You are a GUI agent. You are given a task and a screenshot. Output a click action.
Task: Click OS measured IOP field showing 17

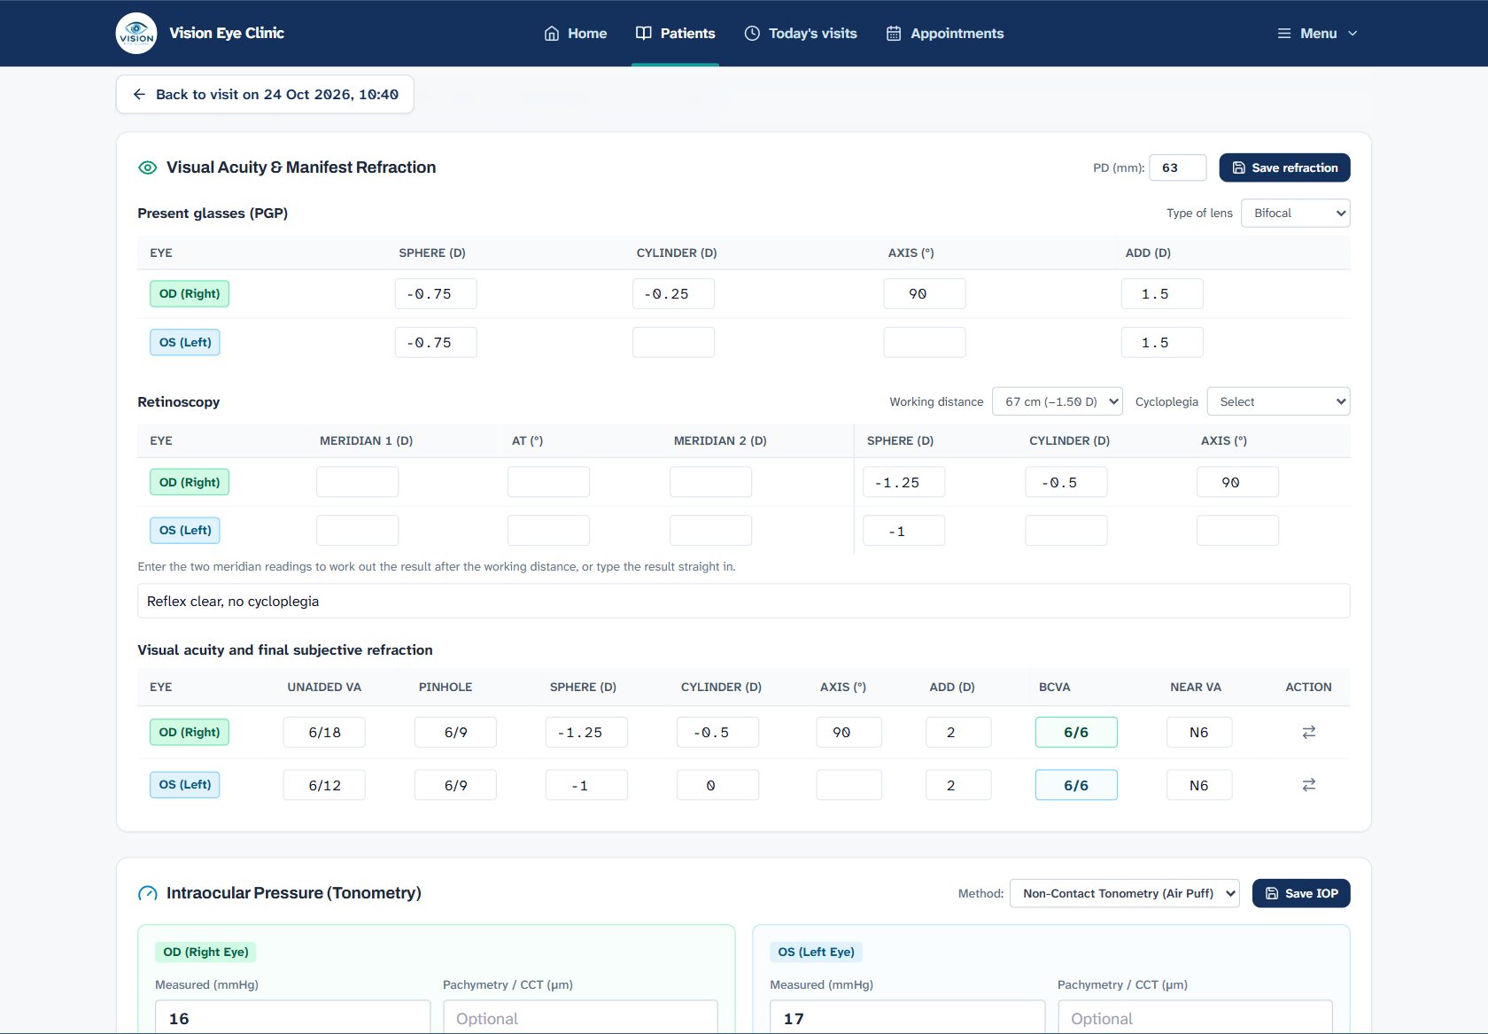(907, 1017)
